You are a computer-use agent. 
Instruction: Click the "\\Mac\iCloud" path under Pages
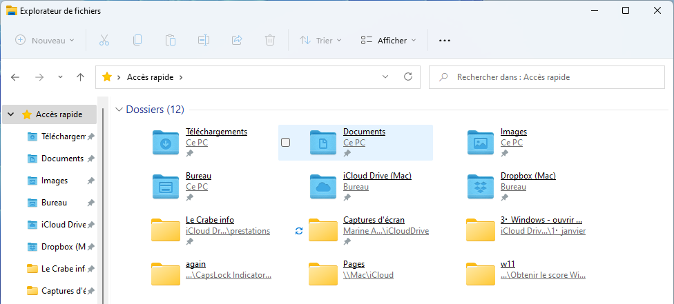coord(368,275)
